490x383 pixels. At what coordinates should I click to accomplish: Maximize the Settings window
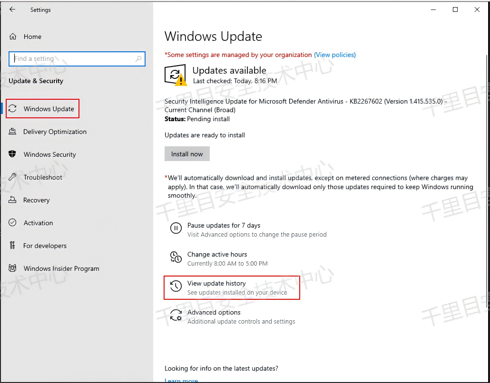[x=455, y=10]
